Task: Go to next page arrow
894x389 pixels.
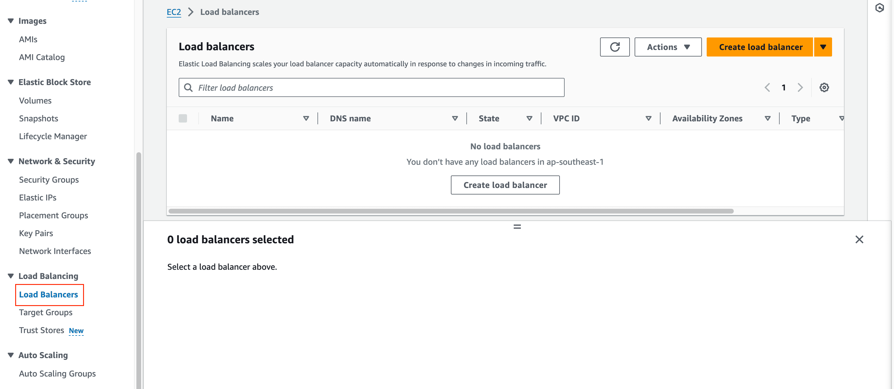Action: 800,87
